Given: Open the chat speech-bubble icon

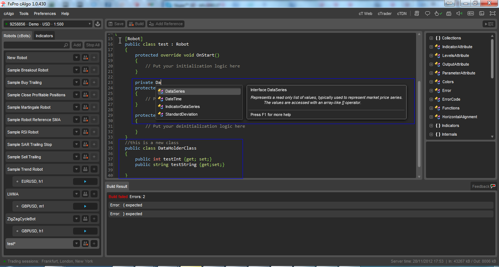Looking at the screenshot, I should pyautogui.click(x=427, y=13).
